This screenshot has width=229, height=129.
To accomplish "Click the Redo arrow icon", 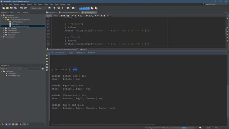I will coord(25,8).
